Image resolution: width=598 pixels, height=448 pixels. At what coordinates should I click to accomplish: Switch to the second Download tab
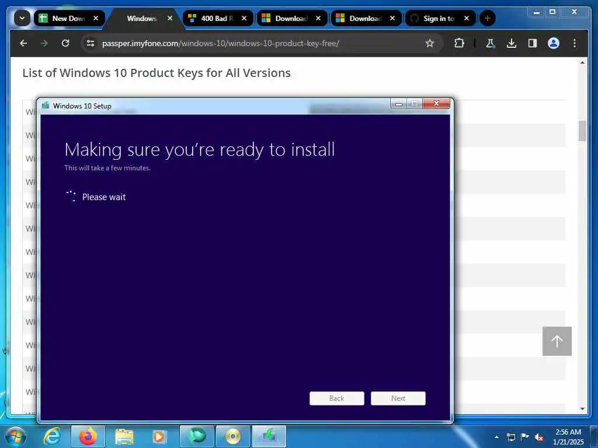pos(366,18)
